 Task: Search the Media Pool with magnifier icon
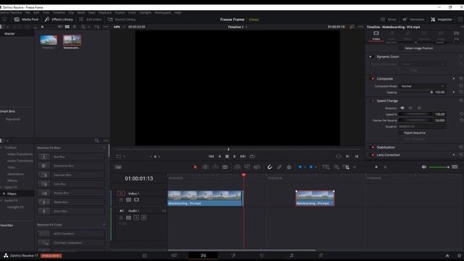[83, 27]
